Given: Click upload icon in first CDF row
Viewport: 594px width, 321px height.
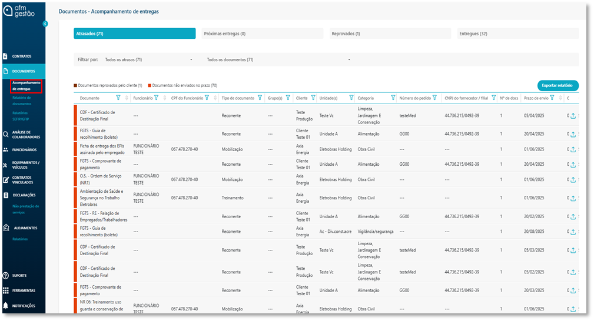Looking at the screenshot, I should (x=573, y=116).
